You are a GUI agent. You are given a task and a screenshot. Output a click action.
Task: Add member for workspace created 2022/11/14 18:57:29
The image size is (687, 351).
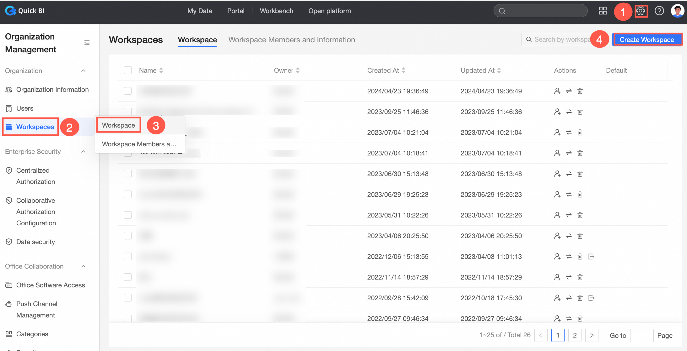coord(557,277)
